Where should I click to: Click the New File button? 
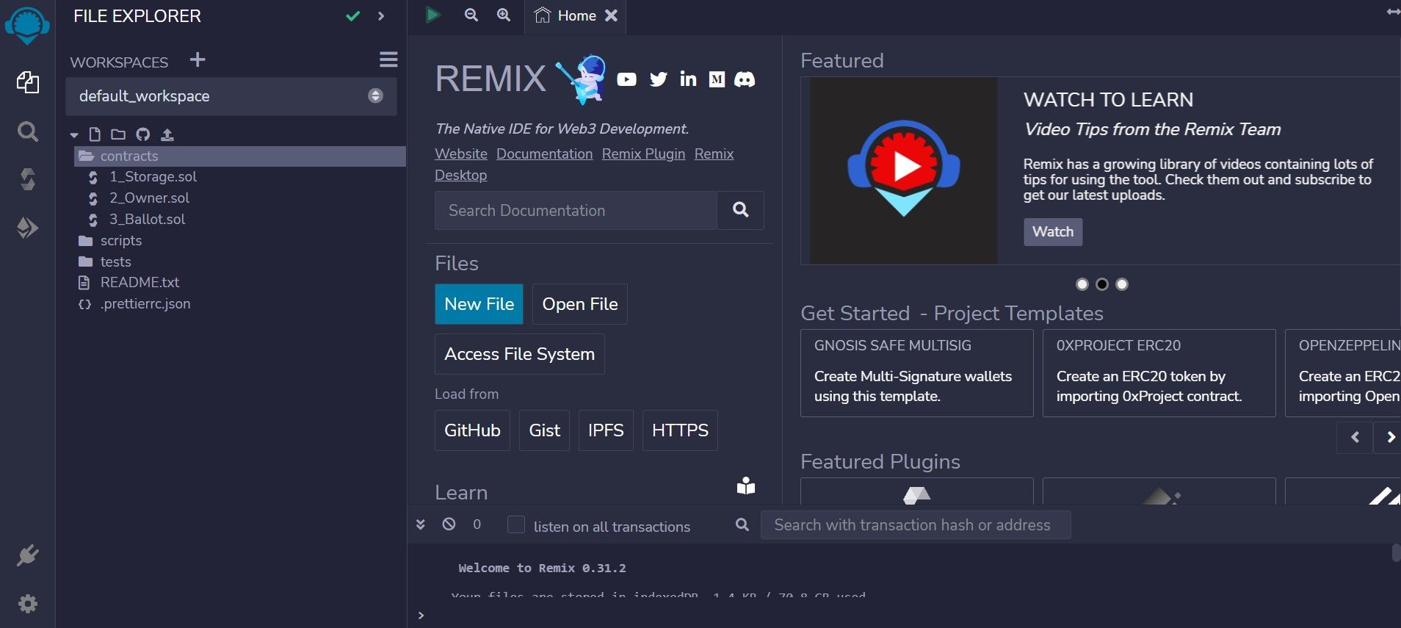479,304
